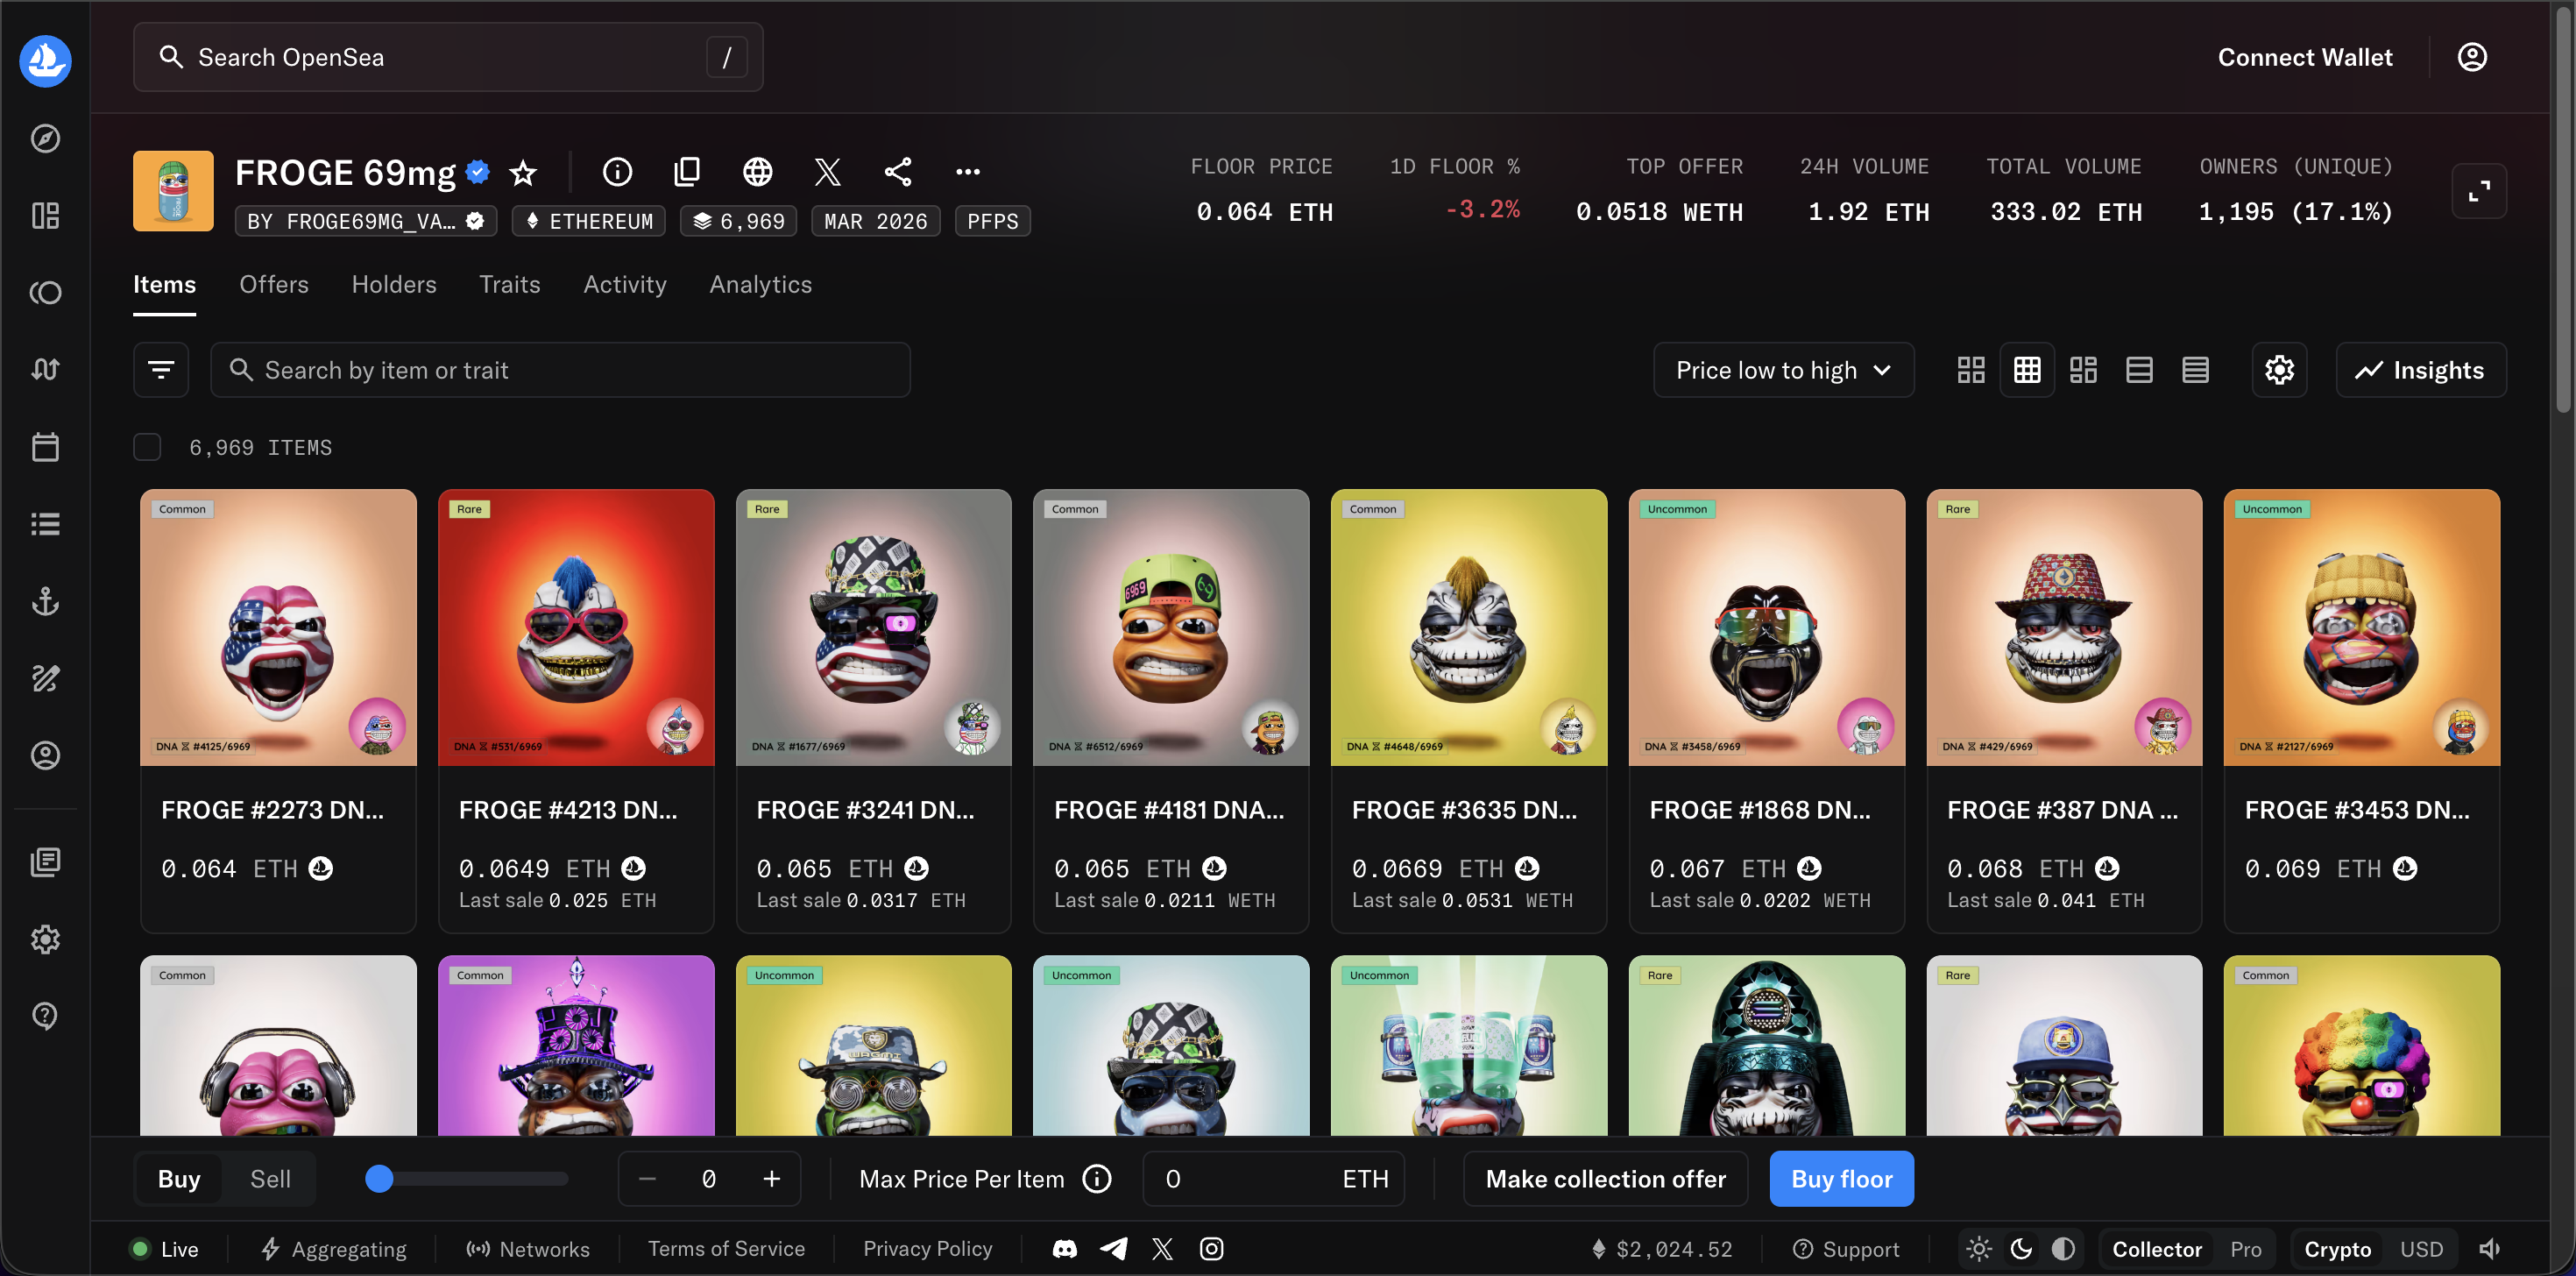Screen dimensions: 2576x1276
Task: Open the Traits tab
Action: click(x=510, y=285)
